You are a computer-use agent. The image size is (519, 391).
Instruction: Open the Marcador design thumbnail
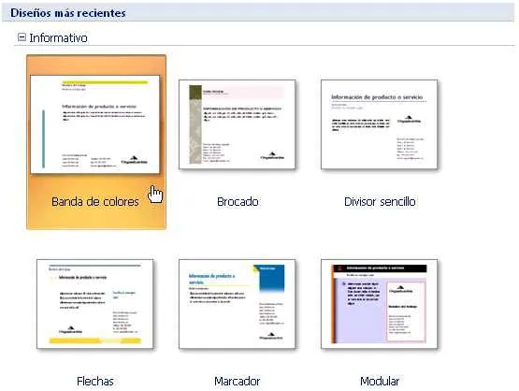click(x=237, y=304)
